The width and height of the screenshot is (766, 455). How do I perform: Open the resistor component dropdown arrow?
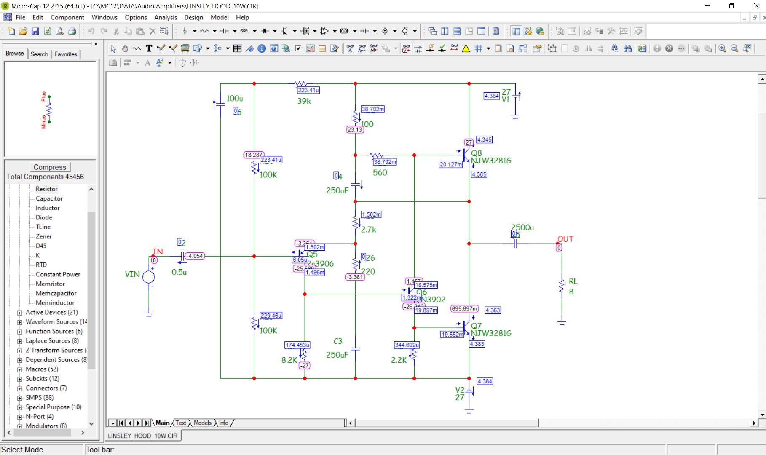214,31
